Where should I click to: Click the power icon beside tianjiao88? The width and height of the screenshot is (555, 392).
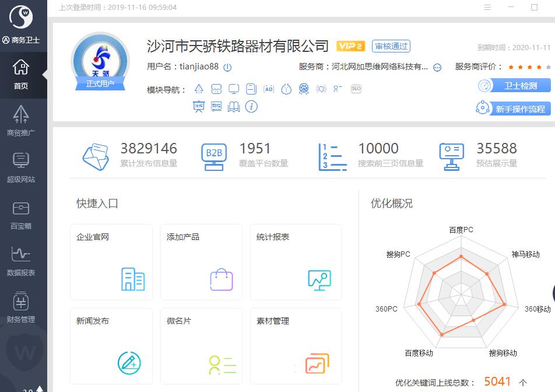[x=227, y=67]
